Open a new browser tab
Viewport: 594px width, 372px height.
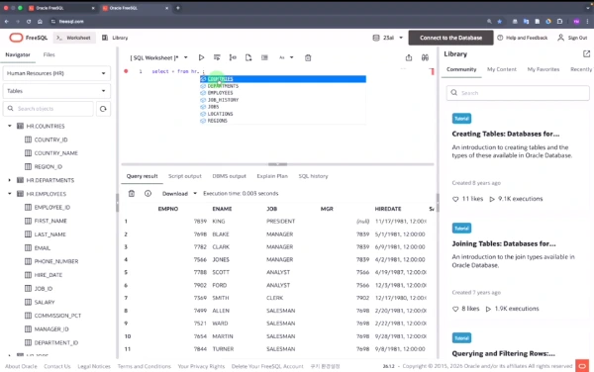(177, 8)
